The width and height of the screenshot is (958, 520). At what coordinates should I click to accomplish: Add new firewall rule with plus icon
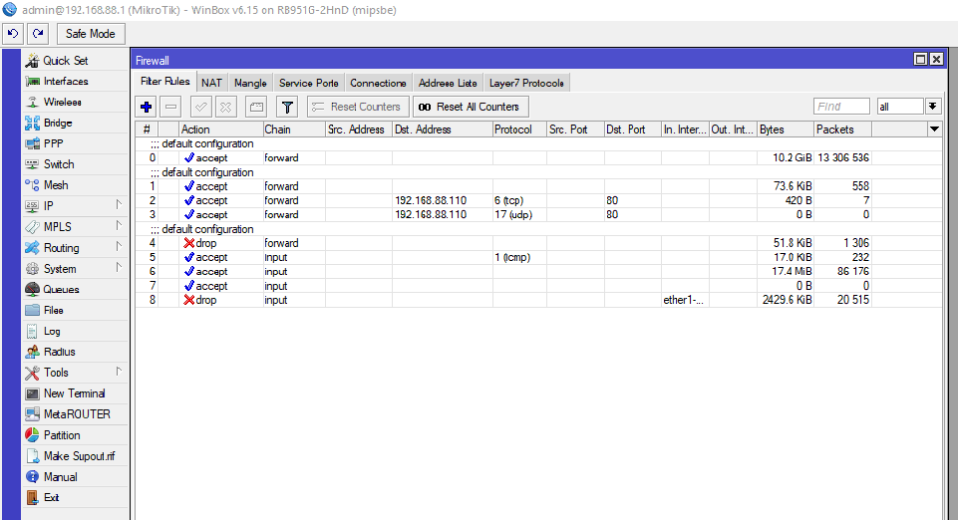[146, 107]
